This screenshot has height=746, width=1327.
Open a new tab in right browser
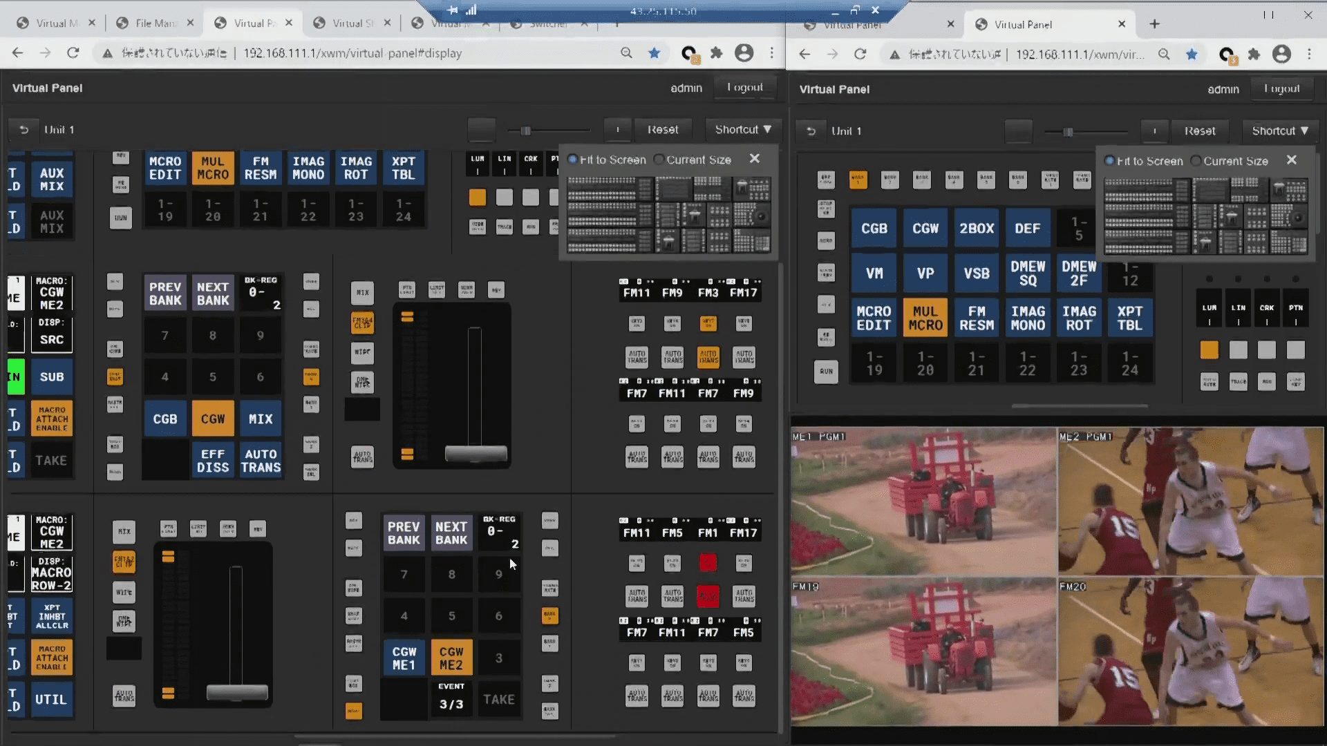click(1154, 24)
